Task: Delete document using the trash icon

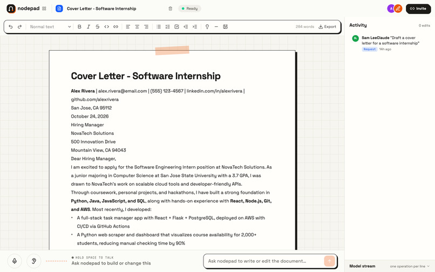Action: pos(171,9)
